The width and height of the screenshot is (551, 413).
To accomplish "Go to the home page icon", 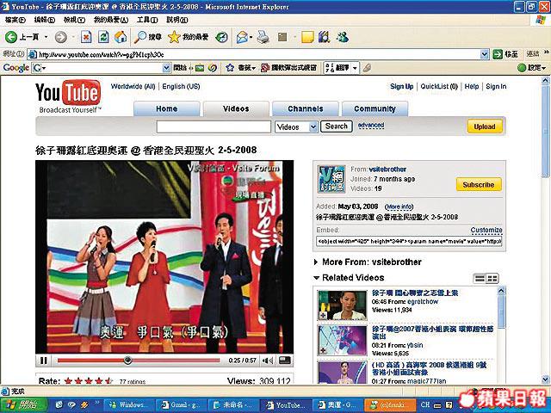I will (121, 37).
